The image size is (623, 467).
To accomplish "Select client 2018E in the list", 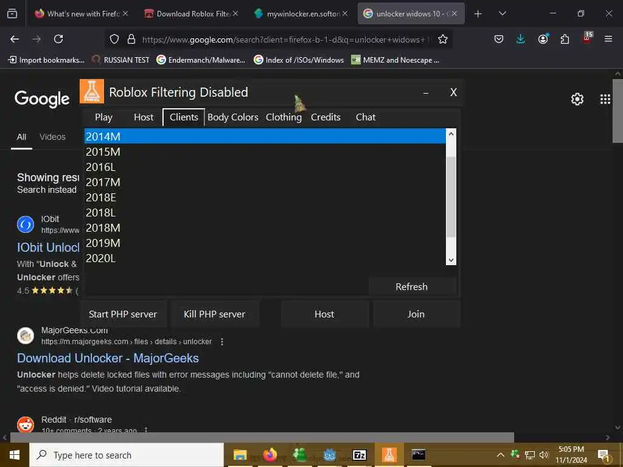I will [x=265, y=198].
